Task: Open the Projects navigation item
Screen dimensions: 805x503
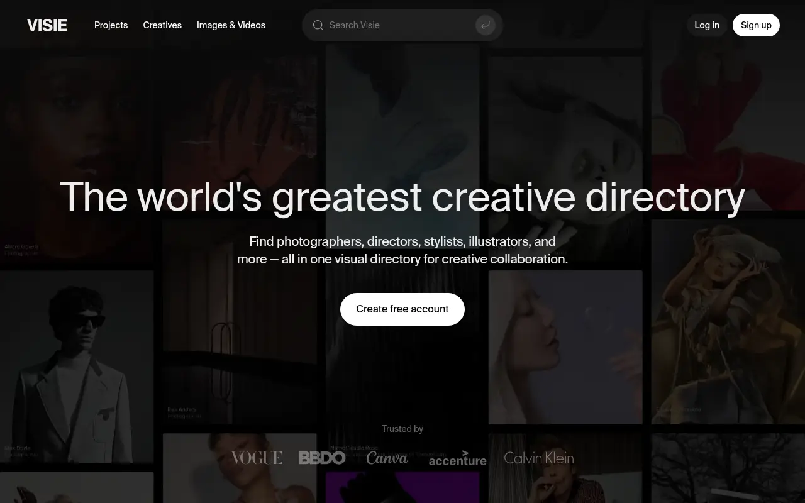Action: (111, 25)
